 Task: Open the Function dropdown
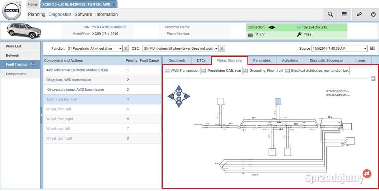point(120,49)
